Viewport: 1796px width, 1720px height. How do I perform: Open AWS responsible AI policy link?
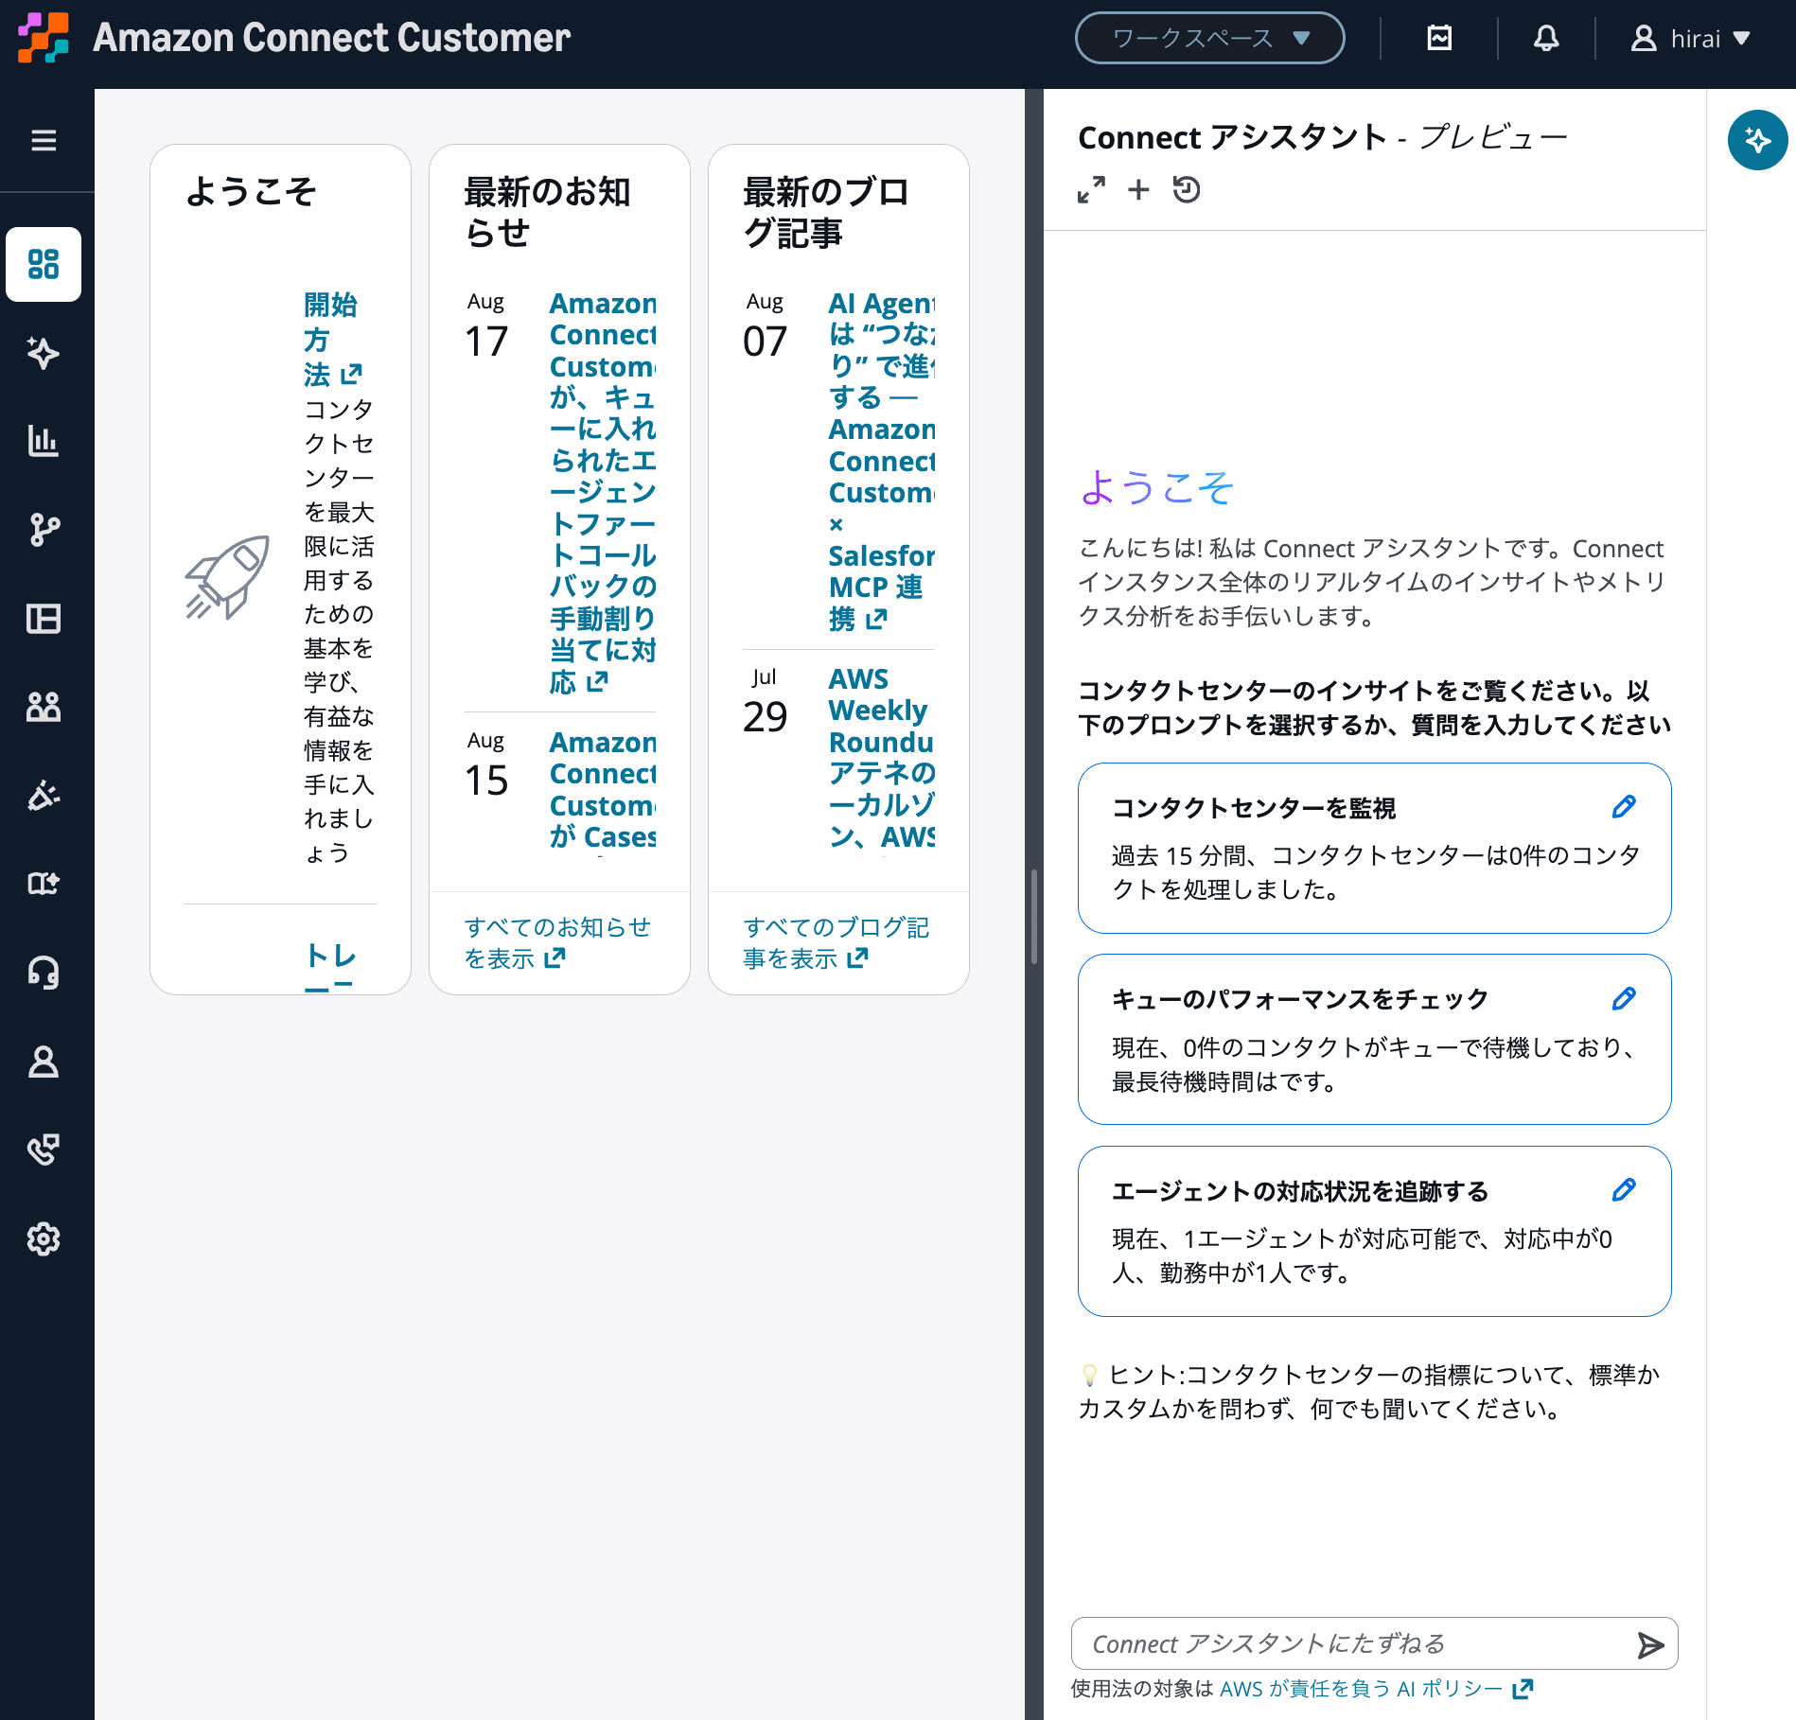tap(1377, 1689)
